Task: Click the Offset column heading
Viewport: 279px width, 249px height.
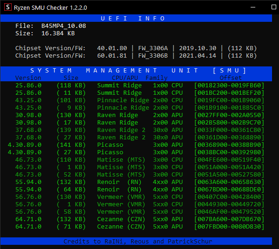Action: tap(231, 78)
